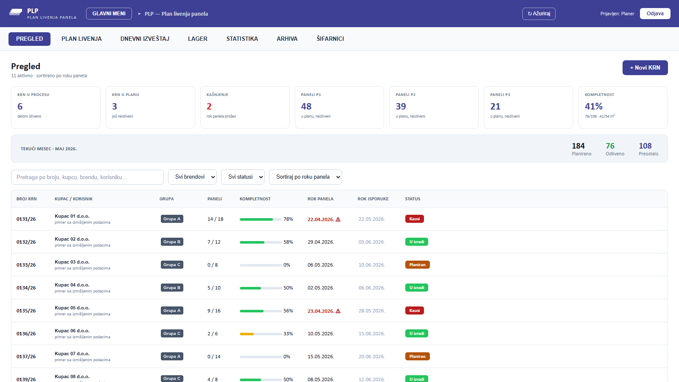
Task: Click the GLAVNI MENI button
Action: [109, 14]
